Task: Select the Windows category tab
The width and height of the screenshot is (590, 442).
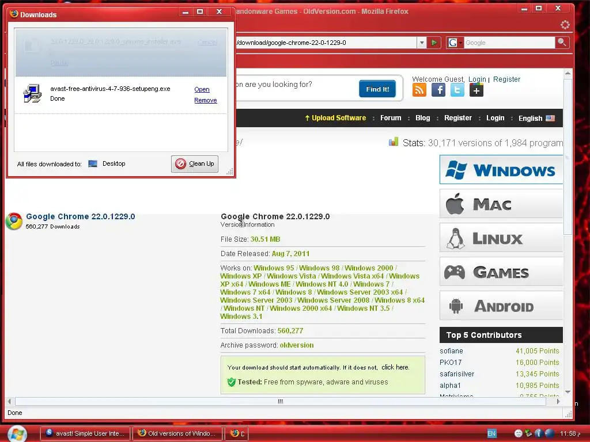Action: pos(501,170)
